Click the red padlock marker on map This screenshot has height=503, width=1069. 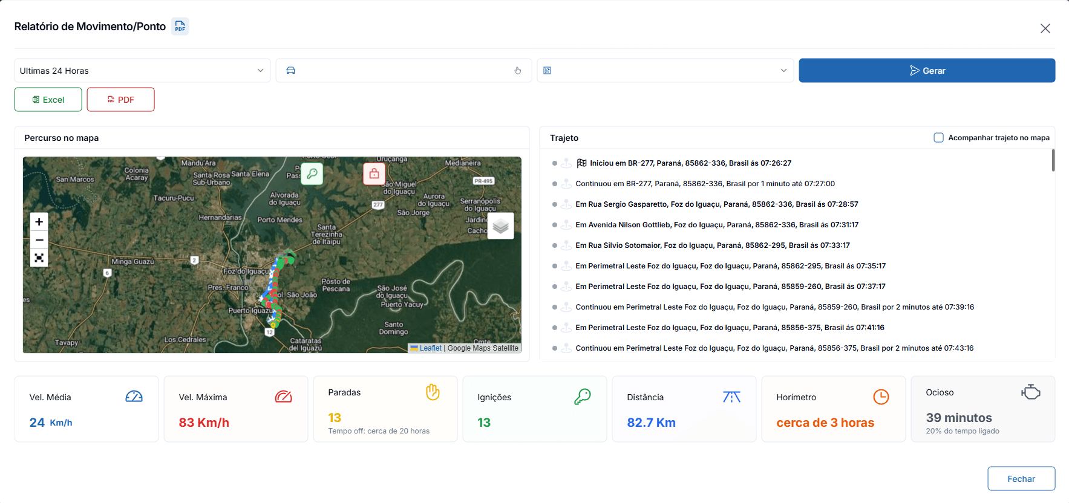tap(374, 174)
